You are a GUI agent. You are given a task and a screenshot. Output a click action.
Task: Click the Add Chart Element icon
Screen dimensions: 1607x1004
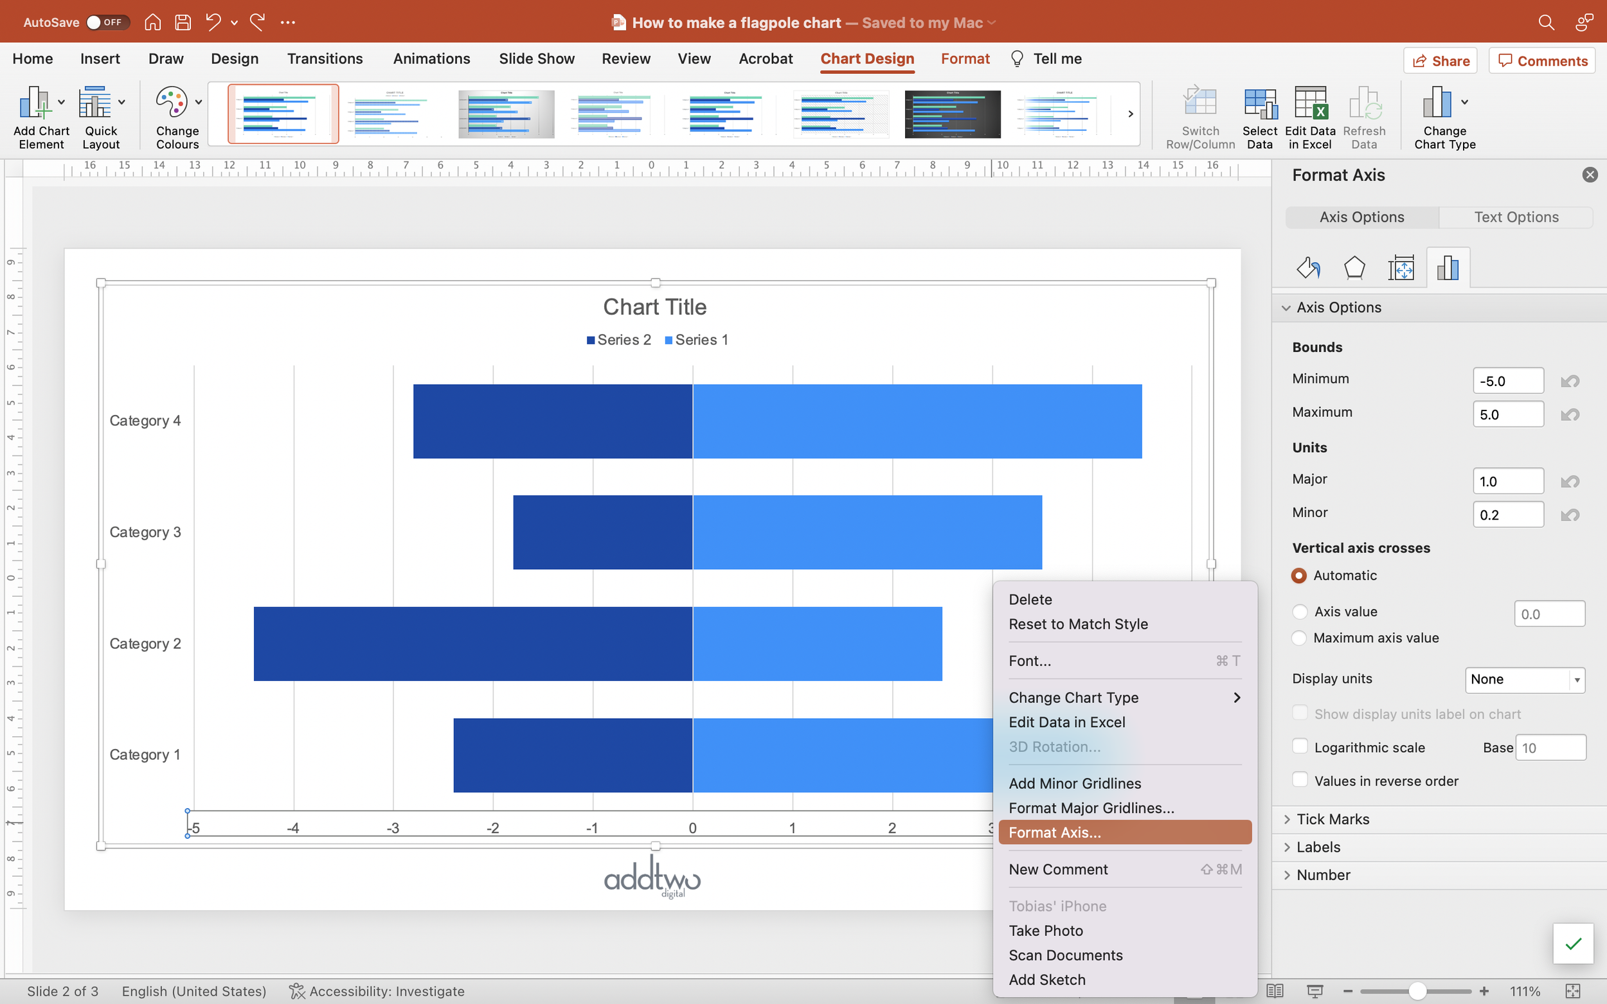pyautogui.click(x=35, y=103)
